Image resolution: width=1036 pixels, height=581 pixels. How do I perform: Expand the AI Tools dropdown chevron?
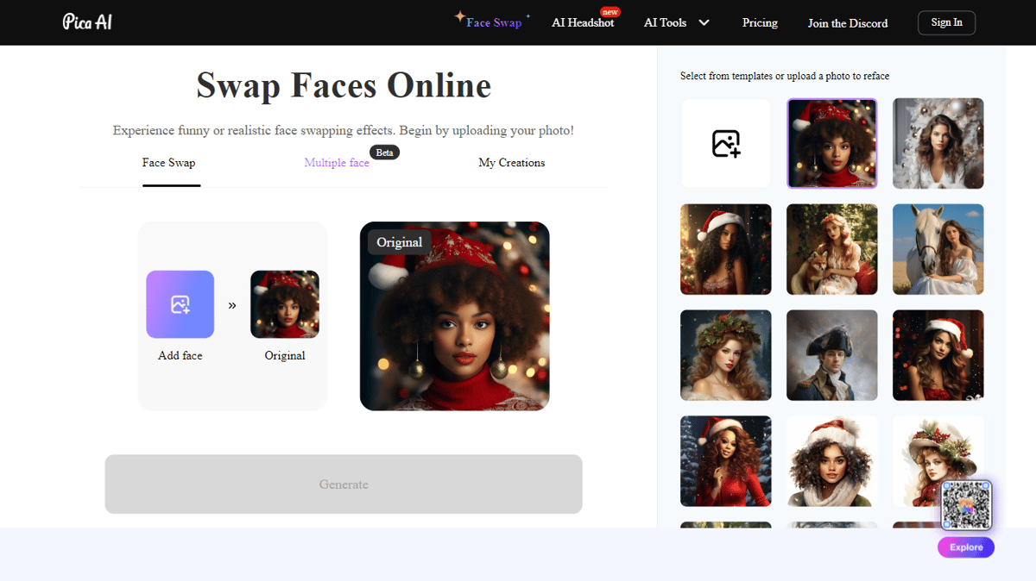pyautogui.click(x=704, y=22)
